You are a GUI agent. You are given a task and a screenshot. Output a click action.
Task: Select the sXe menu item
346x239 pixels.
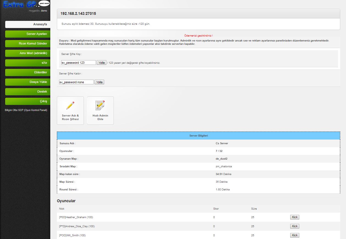(28, 63)
